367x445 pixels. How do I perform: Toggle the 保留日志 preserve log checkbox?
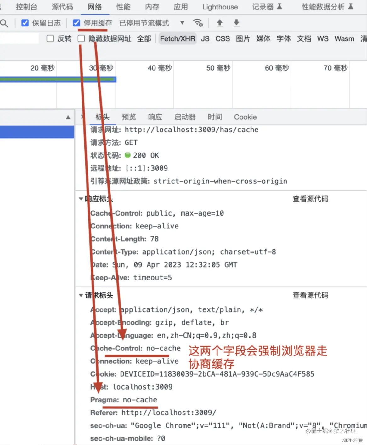pyautogui.click(x=25, y=23)
